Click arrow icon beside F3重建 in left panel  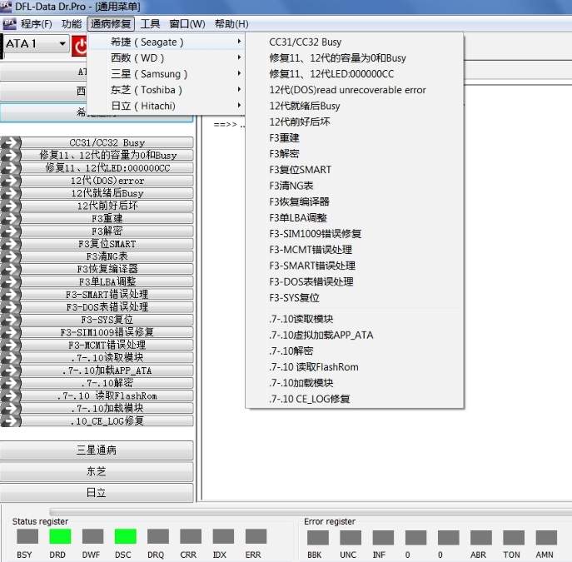[10, 219]
